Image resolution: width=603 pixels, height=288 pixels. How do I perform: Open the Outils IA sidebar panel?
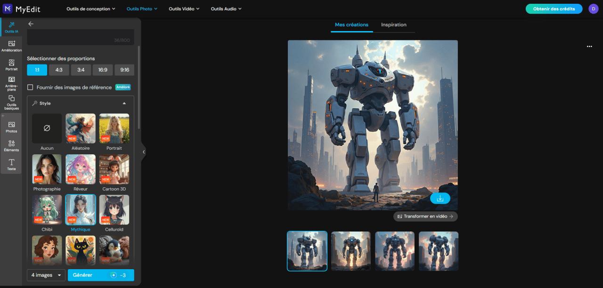coord(11,27)
